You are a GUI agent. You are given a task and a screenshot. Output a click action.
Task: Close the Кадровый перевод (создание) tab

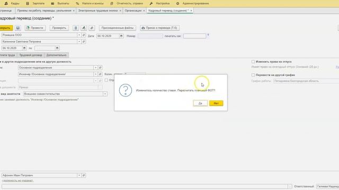[x=191, y=11]
